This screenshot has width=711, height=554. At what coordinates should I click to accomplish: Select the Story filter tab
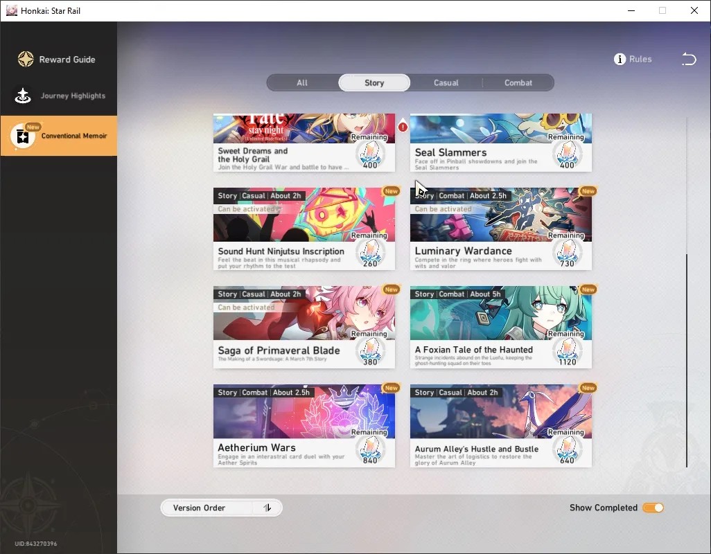coord(374,83)
